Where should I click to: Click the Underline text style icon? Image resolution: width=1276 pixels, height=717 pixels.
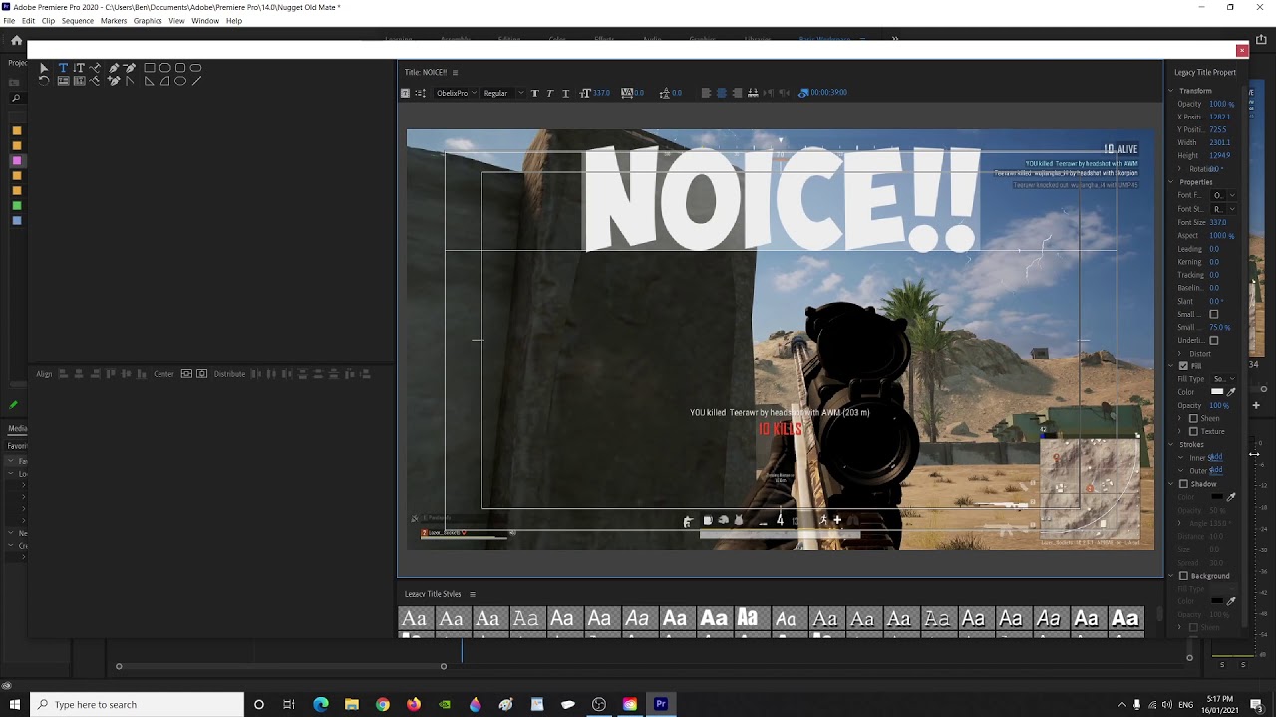565,93
